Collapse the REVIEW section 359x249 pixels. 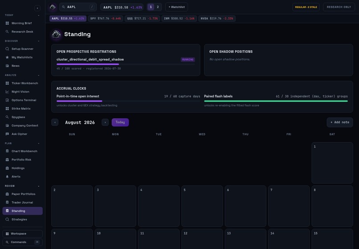coord(38,186)
